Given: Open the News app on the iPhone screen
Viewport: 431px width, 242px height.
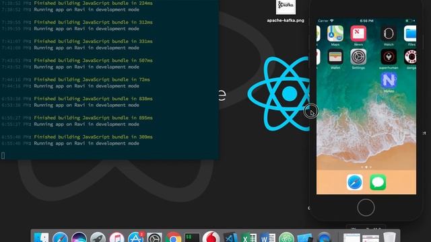Looking at the screenshot, I should [x=358, y=34].
